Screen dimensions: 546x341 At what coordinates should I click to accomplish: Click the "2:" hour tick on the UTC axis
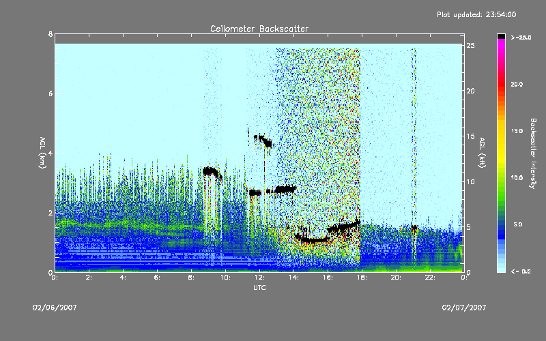pos(89,278)
